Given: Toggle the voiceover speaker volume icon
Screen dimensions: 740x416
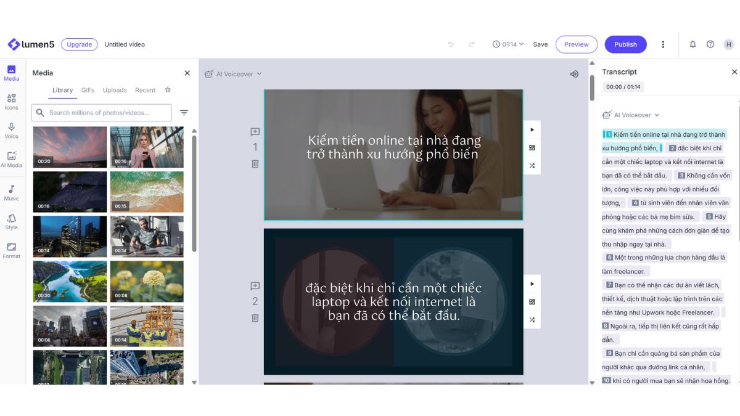Looking at the screenshot, I should point(574,74).
